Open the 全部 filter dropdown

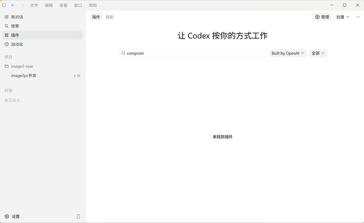point(318,53)
